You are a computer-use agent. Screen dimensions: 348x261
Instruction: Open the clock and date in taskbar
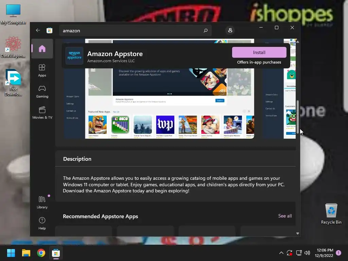tap(324, 253)
